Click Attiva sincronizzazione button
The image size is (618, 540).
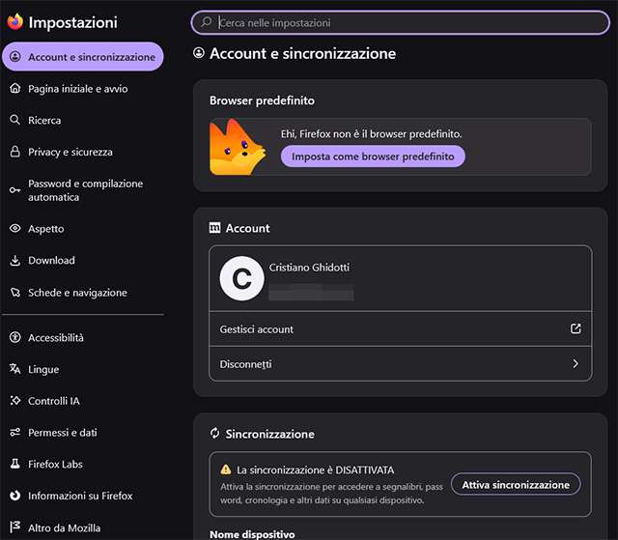(516, 484)
